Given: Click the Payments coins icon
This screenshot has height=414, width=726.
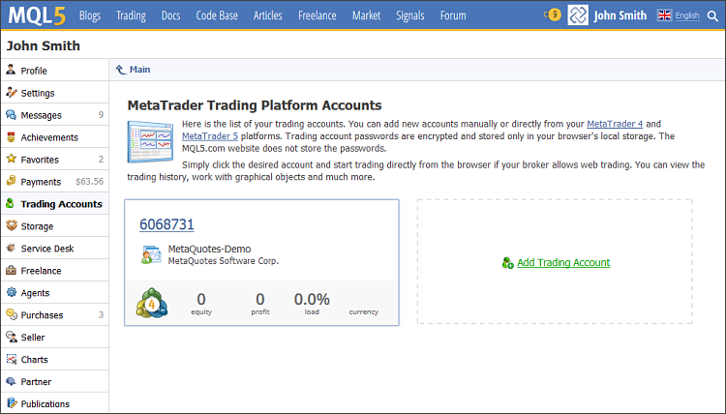Looking at the screenshot, I should [11, 181].
